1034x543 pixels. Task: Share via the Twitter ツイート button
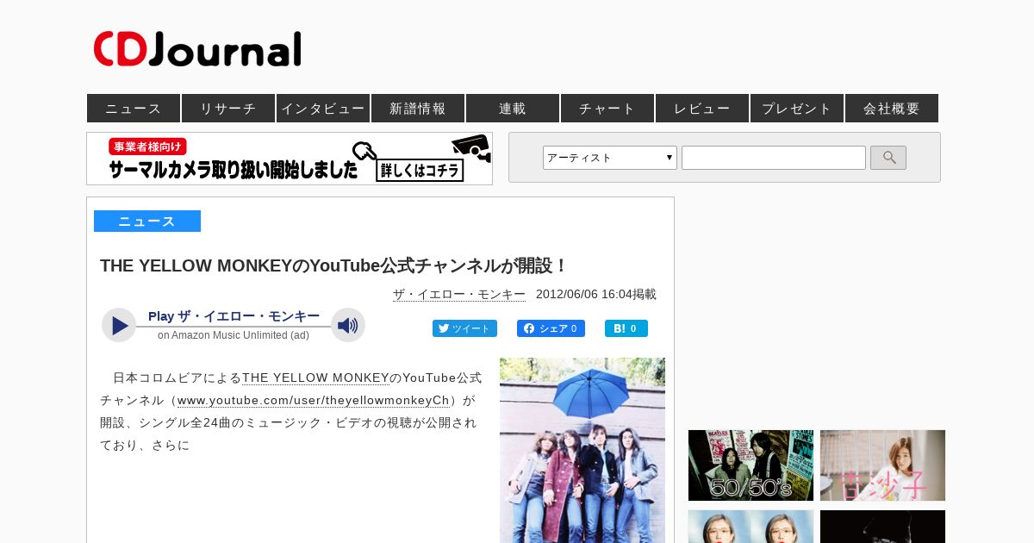pyautogui.click(x=464, y=328)
